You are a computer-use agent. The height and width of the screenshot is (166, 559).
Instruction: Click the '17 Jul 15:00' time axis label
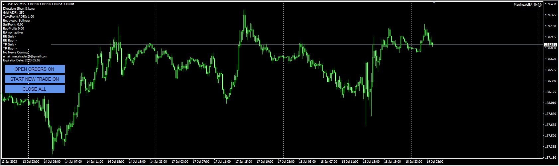point(244,162)
